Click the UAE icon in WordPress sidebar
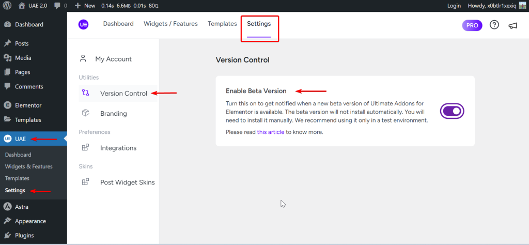 (x=7, y=139)
